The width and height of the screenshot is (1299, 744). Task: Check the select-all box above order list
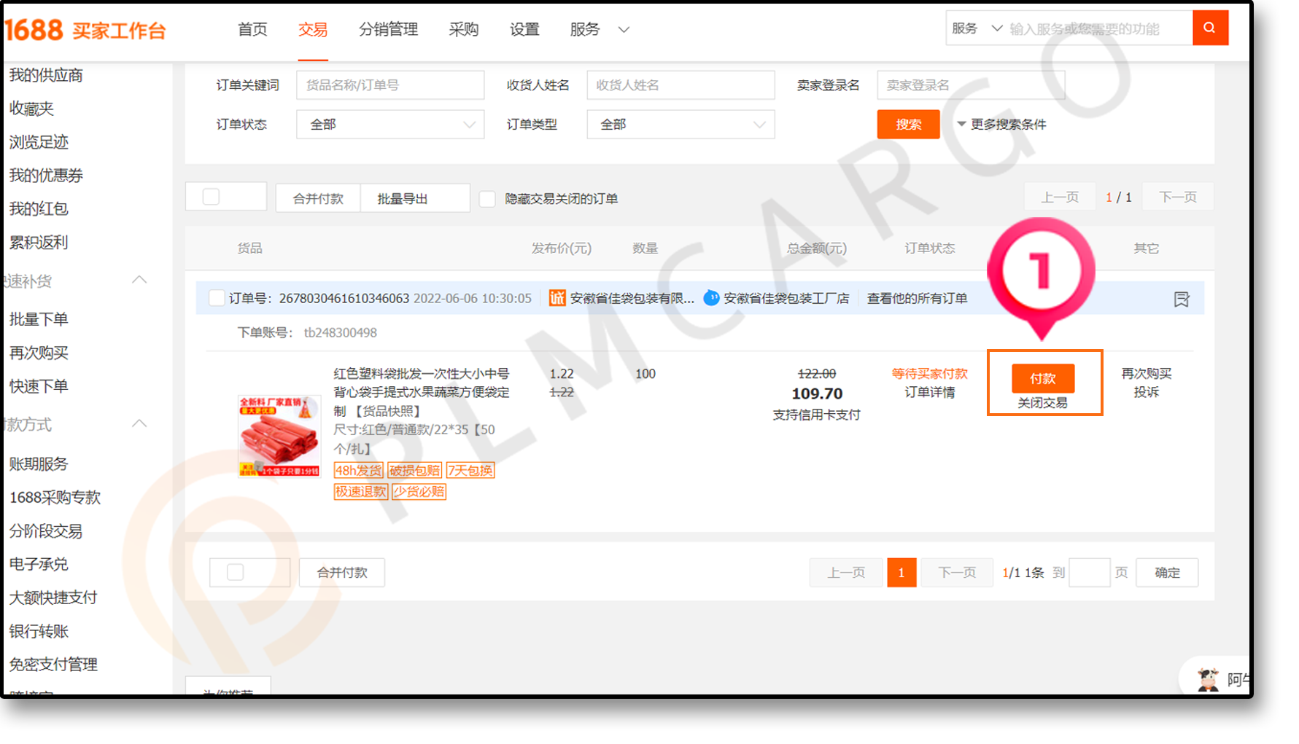coord(212,197)
